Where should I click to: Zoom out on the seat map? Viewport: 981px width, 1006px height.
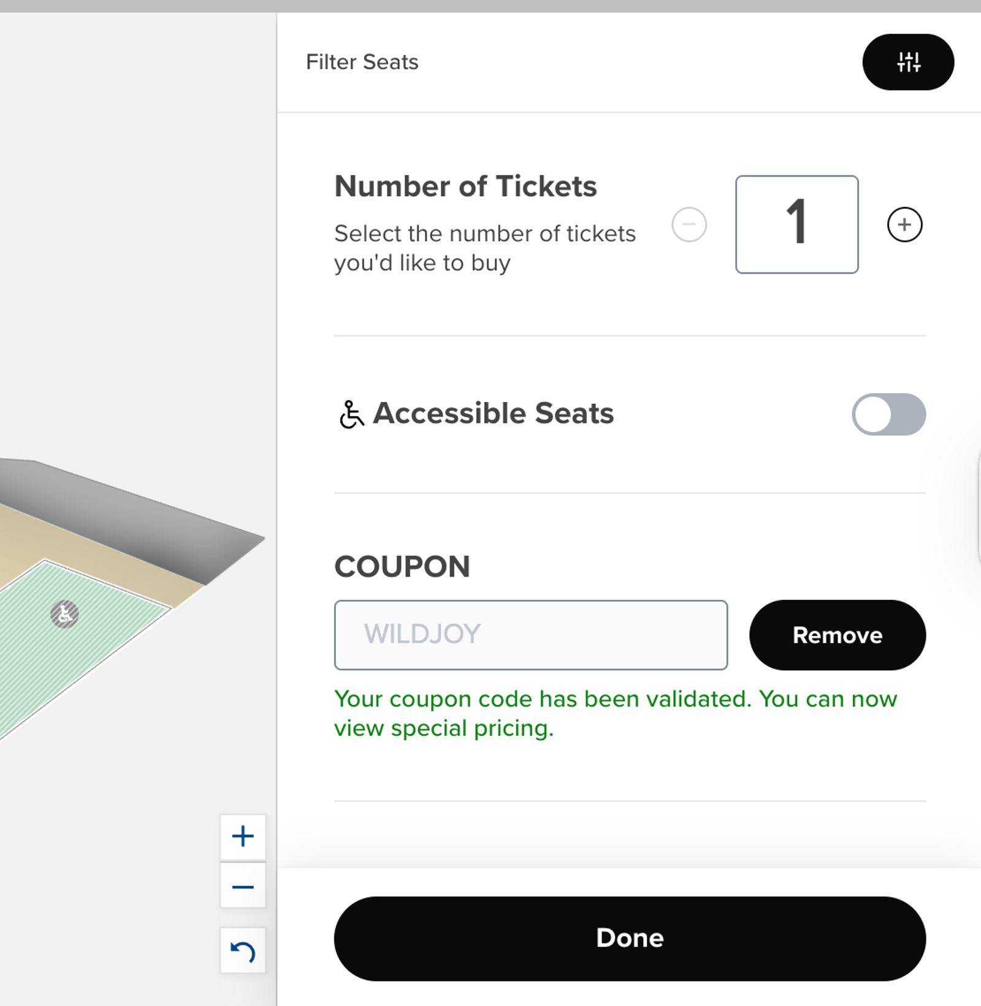(243, 887)
